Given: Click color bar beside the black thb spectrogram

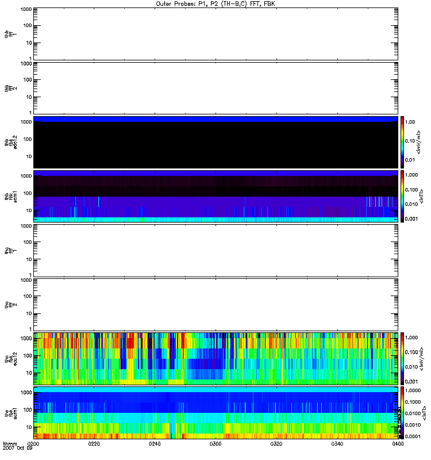Looking at the screenshot, I should click(403, 141).
